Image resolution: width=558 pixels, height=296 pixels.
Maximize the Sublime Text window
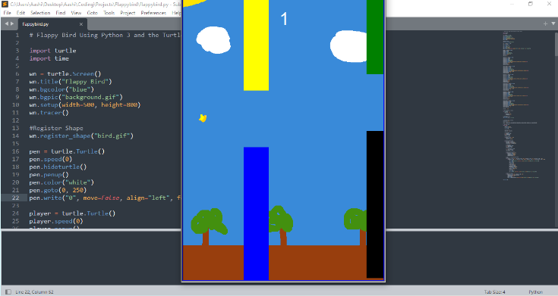click(530, 4)
